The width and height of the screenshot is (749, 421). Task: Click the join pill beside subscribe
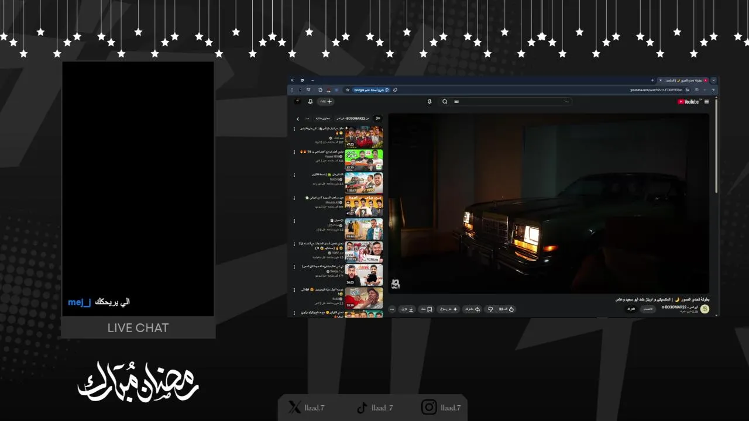(x=648, y=309)
